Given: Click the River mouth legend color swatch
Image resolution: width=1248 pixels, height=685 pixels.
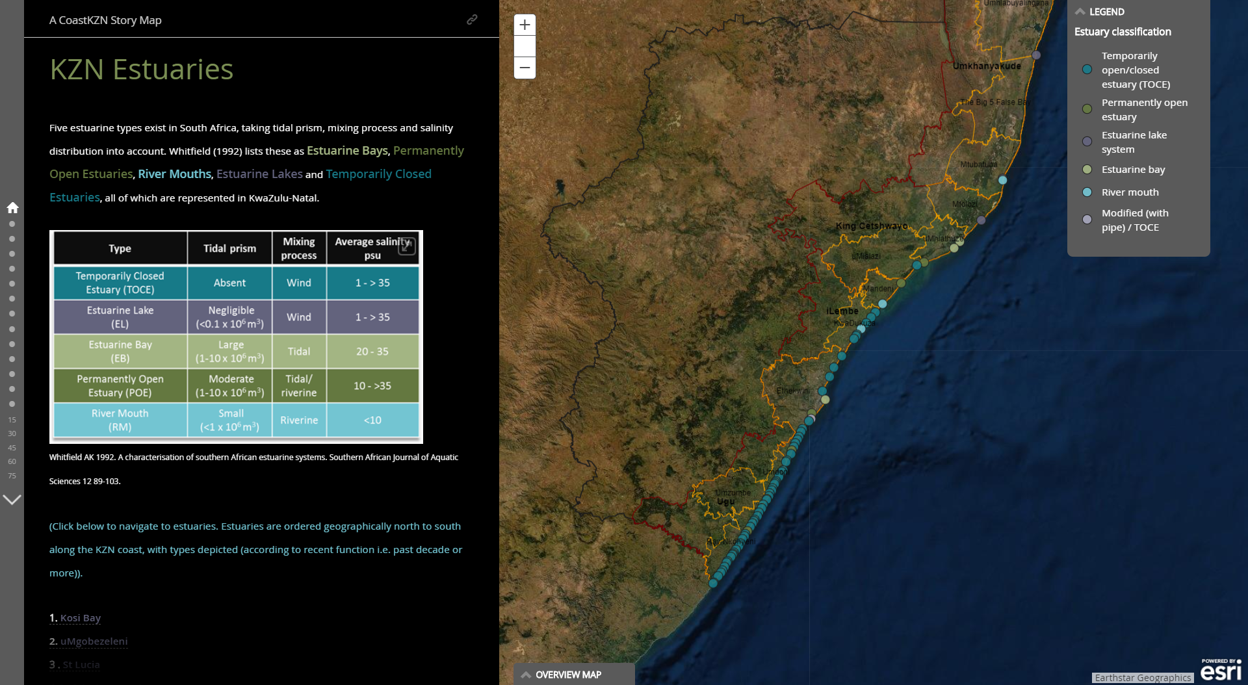Looking at the screenshot, I should point(1087,192).
